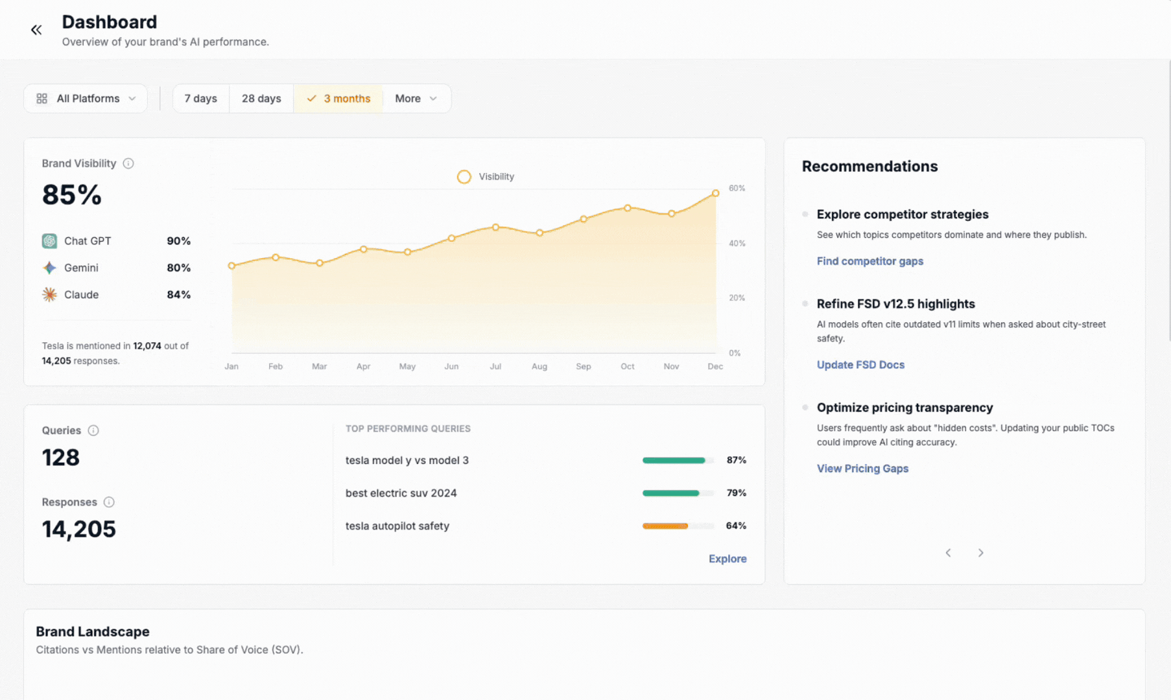1171x700 pixels.
Task: Select the 3 months time range
Action: click(338, 99)
